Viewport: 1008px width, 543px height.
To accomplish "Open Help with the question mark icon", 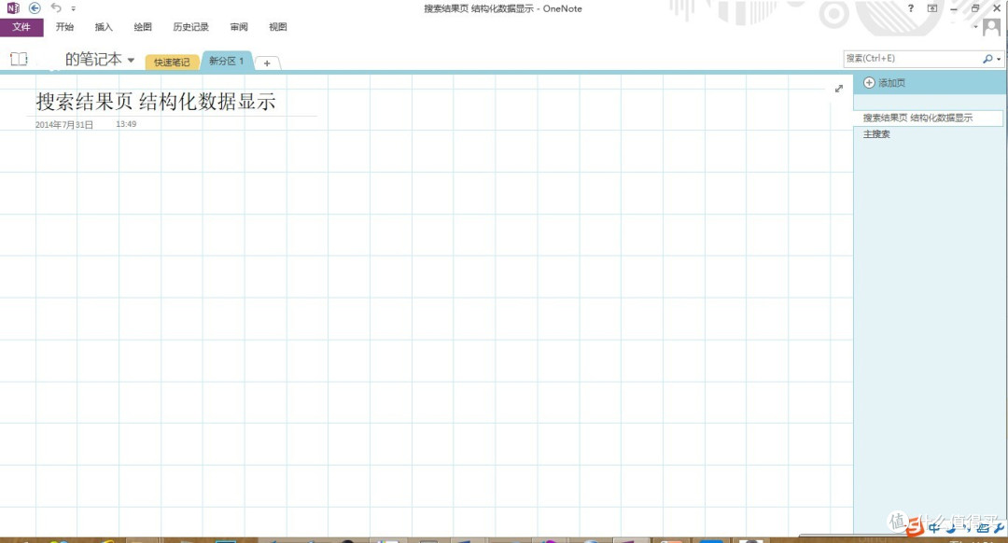I will coord(910,8).
